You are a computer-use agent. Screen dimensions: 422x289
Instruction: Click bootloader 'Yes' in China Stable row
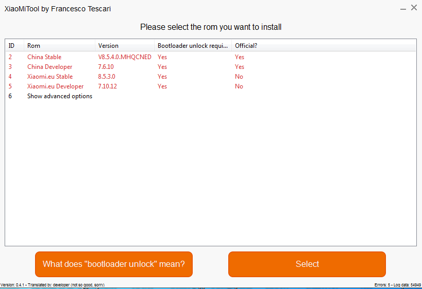click(x=162, y=57)
